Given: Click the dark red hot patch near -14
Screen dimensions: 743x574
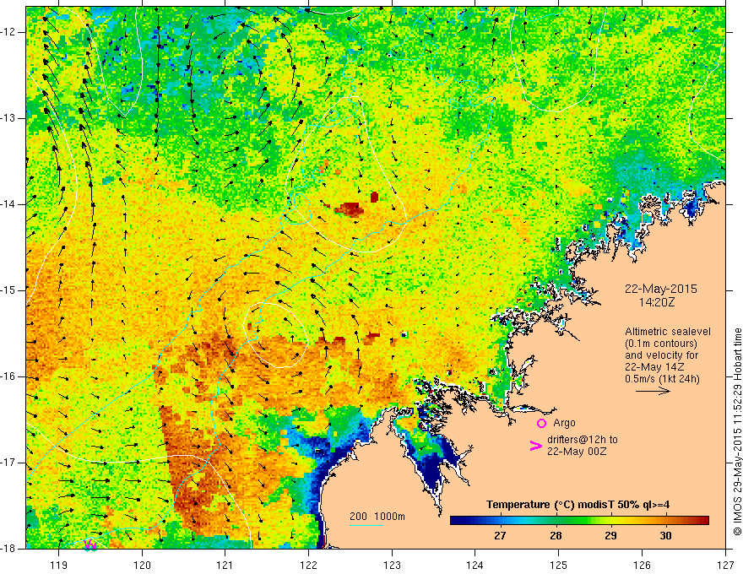Looking at the screenshot, I should 350,208.
